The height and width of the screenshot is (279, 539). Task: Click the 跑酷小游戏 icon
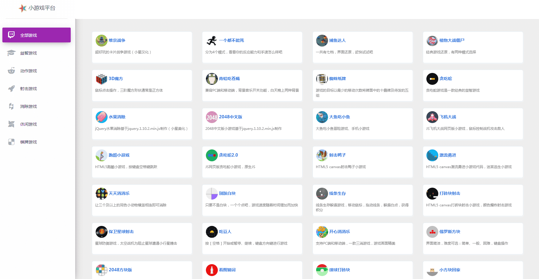click(102, 155)
